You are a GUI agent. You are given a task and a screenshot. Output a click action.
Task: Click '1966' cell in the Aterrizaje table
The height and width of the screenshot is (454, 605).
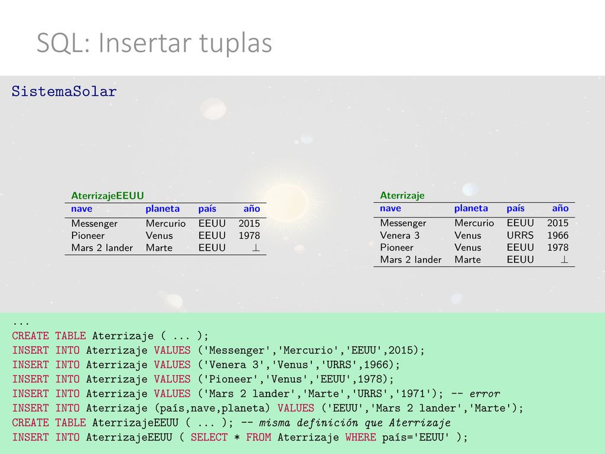pos(558,235)
